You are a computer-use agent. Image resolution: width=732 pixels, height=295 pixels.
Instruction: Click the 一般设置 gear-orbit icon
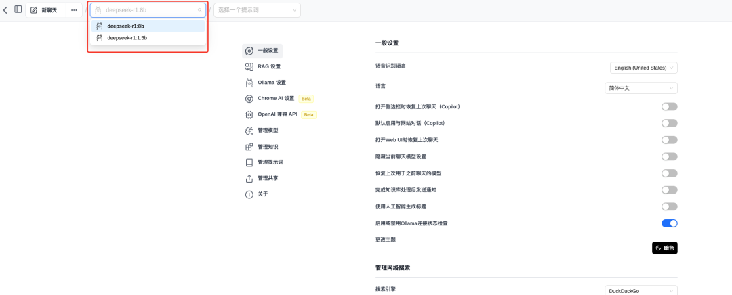(x=249, y=51)
